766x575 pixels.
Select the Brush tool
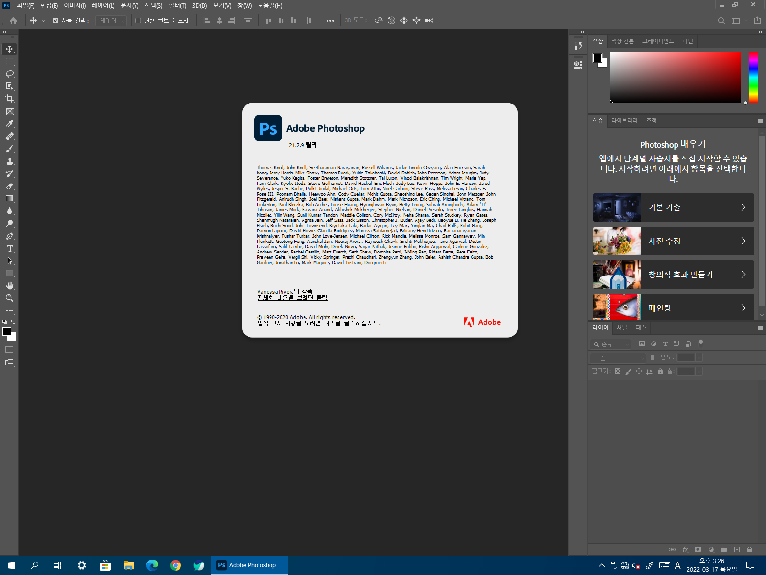click(10, 149)
